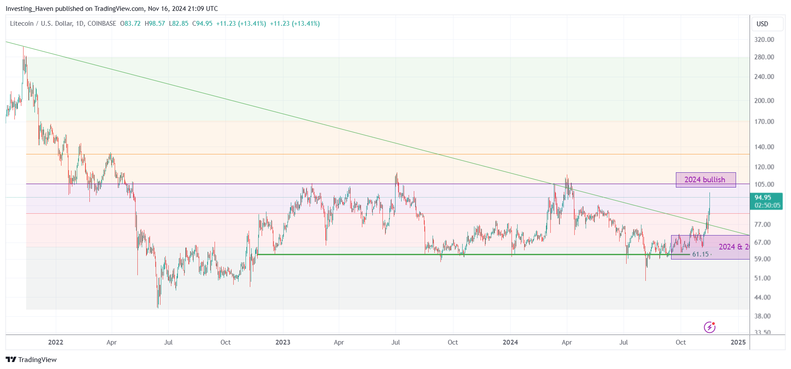This screenshot has width=791, height=369.
Task: Click the TradingView logo at bottom left
Action: [x=31, y=359]
